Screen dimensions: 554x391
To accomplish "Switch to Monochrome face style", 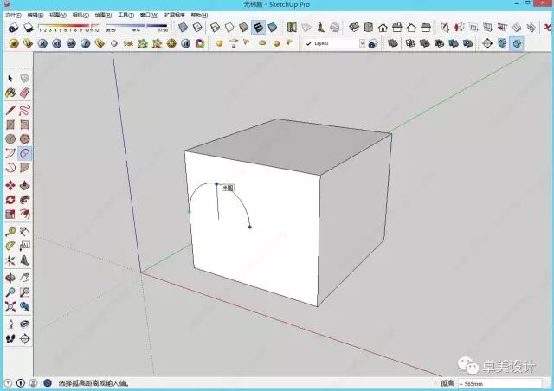I will 273,27.
